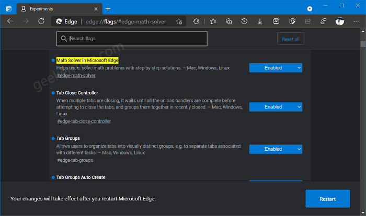Click the Math Solver in Microsoft Edge title
The height and width of the screenshot is (216, 366).
pyautogui.click(x=87, y=61)
